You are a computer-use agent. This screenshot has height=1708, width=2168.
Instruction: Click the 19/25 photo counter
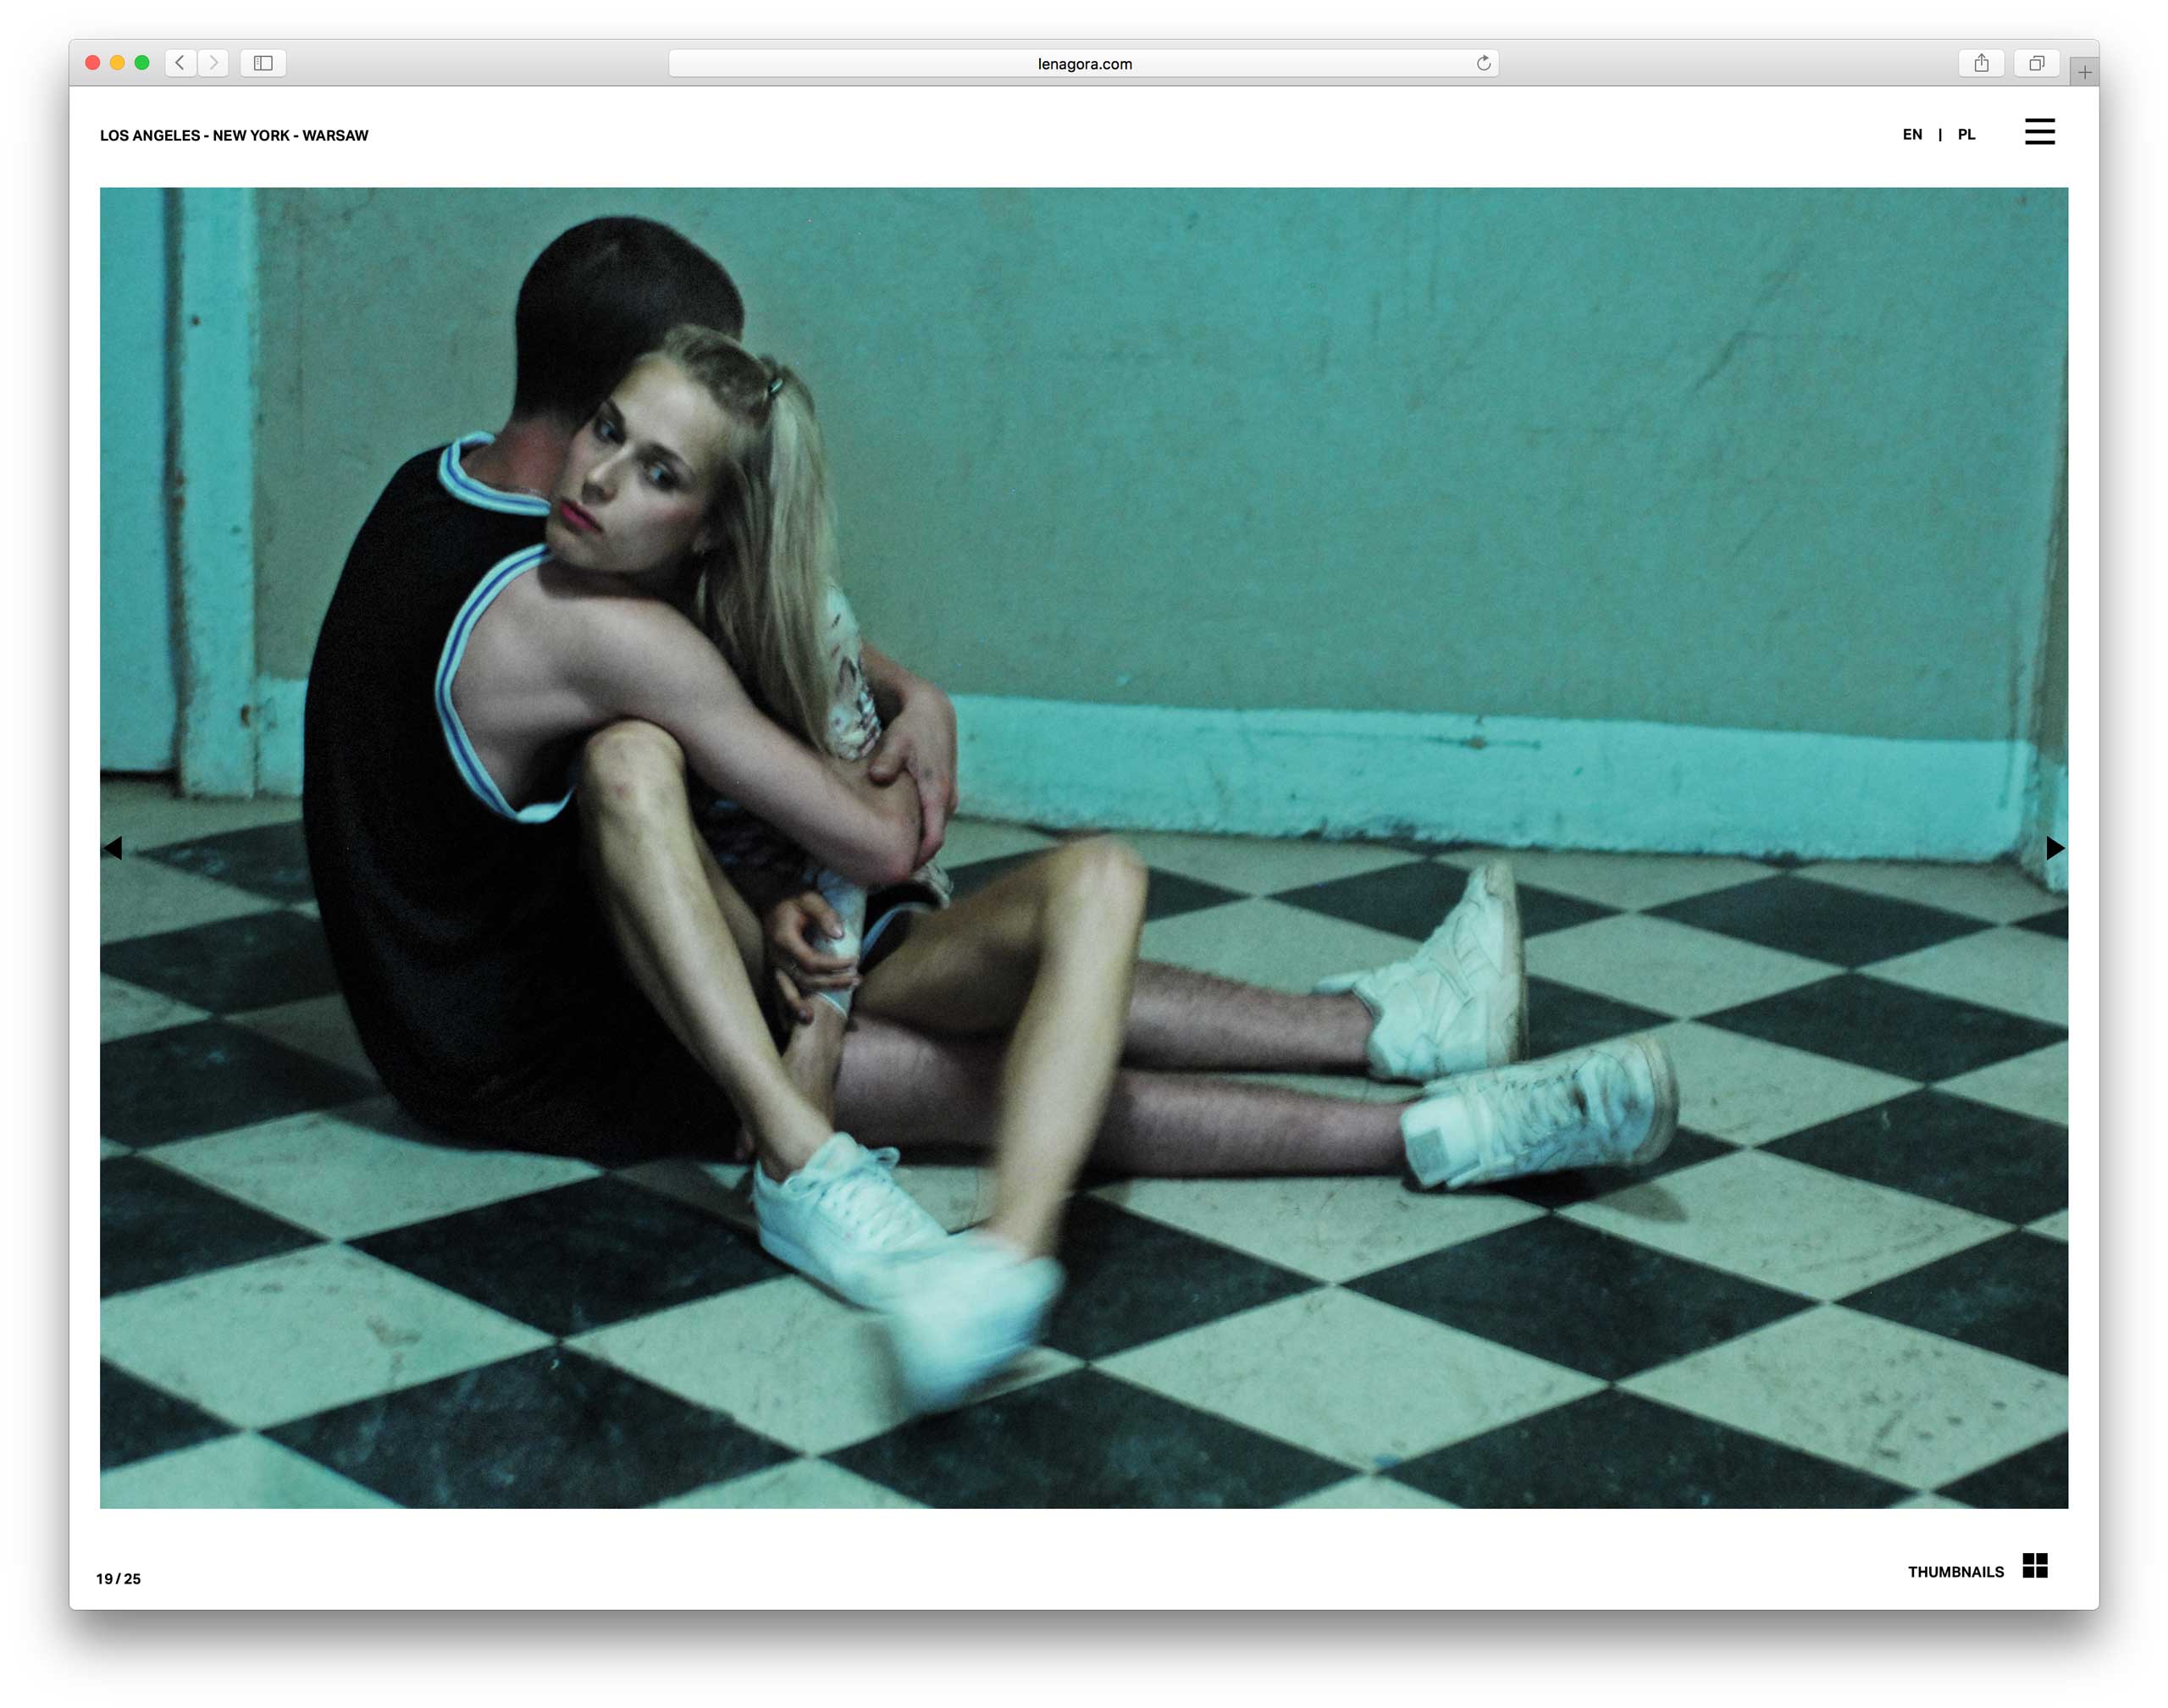click(118, 1578)
